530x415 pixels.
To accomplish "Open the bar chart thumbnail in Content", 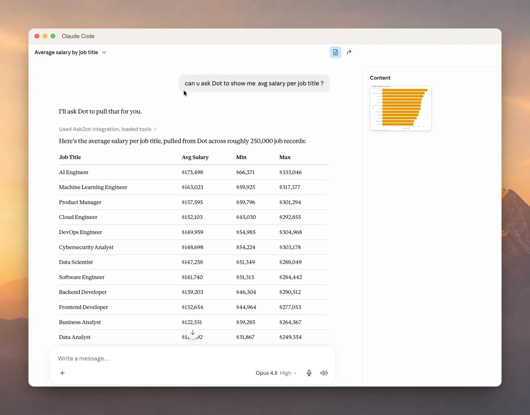I will click(400, 108).
